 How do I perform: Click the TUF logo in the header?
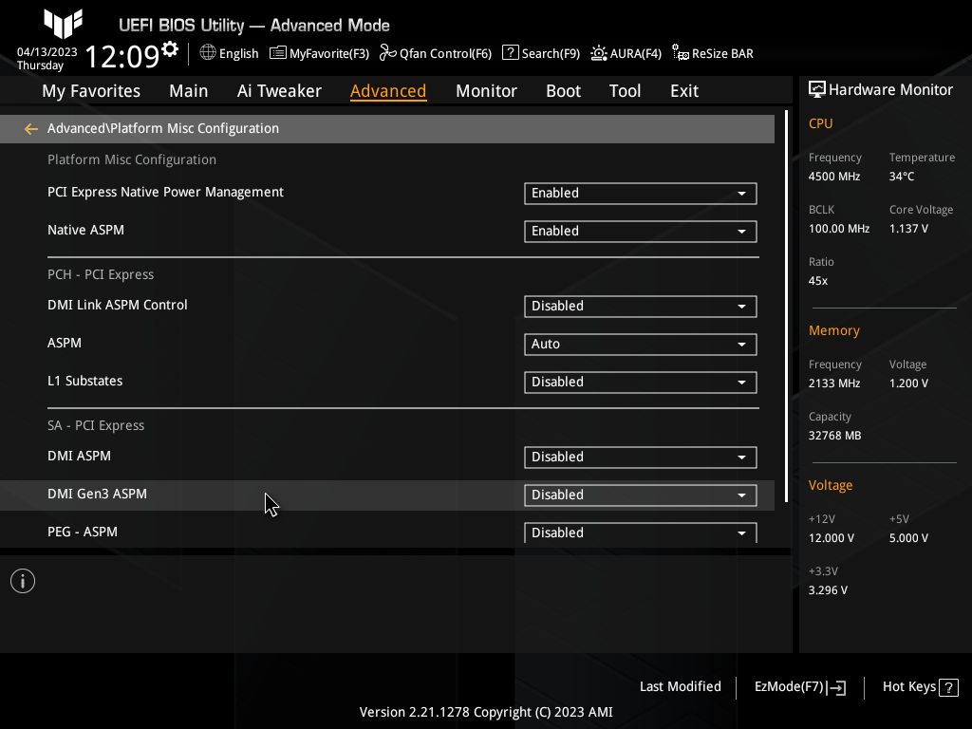(x=64, y=24)
